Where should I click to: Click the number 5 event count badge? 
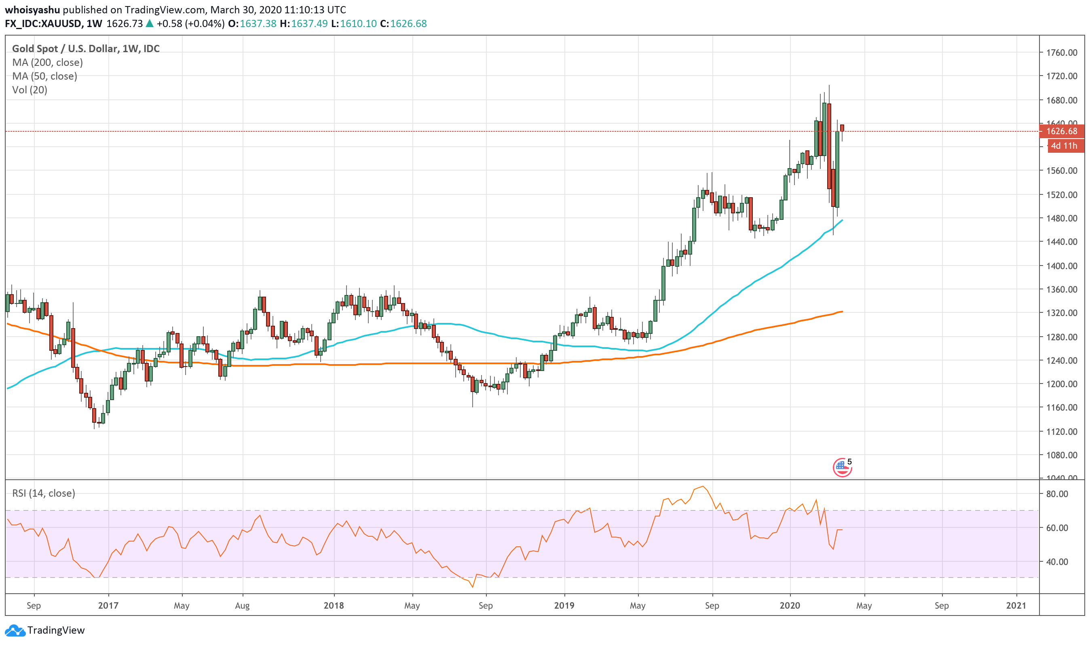(849, 462)
